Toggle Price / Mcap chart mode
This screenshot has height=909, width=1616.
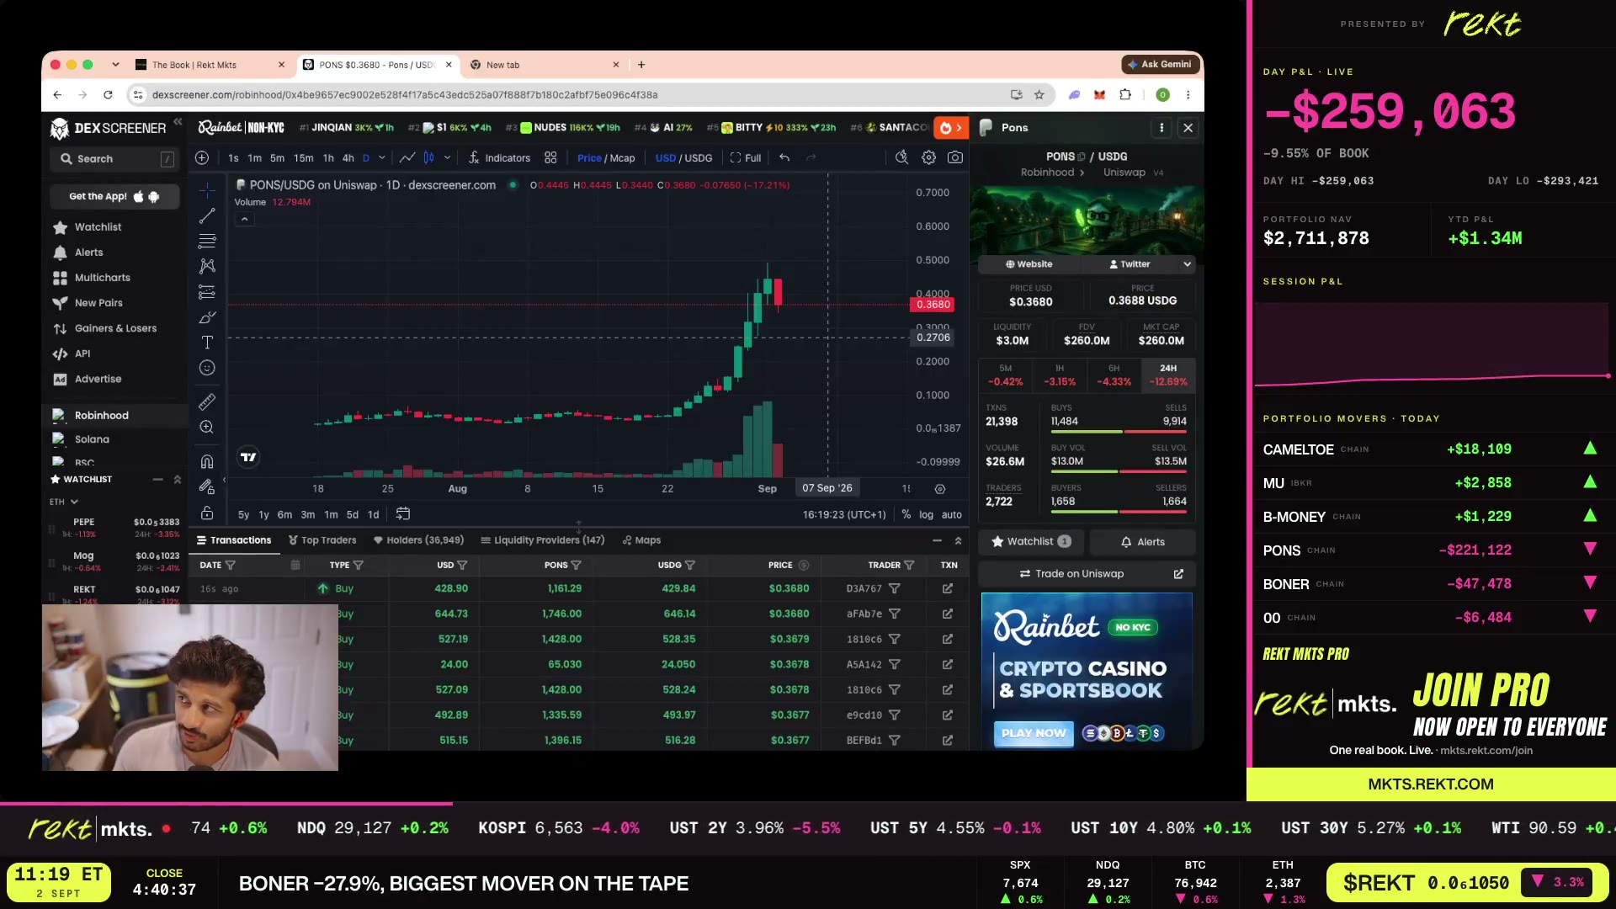coord(606,157)
